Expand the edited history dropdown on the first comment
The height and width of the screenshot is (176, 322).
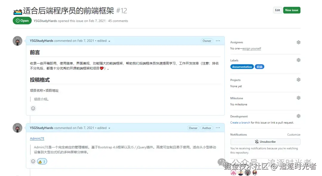point(109,41)
